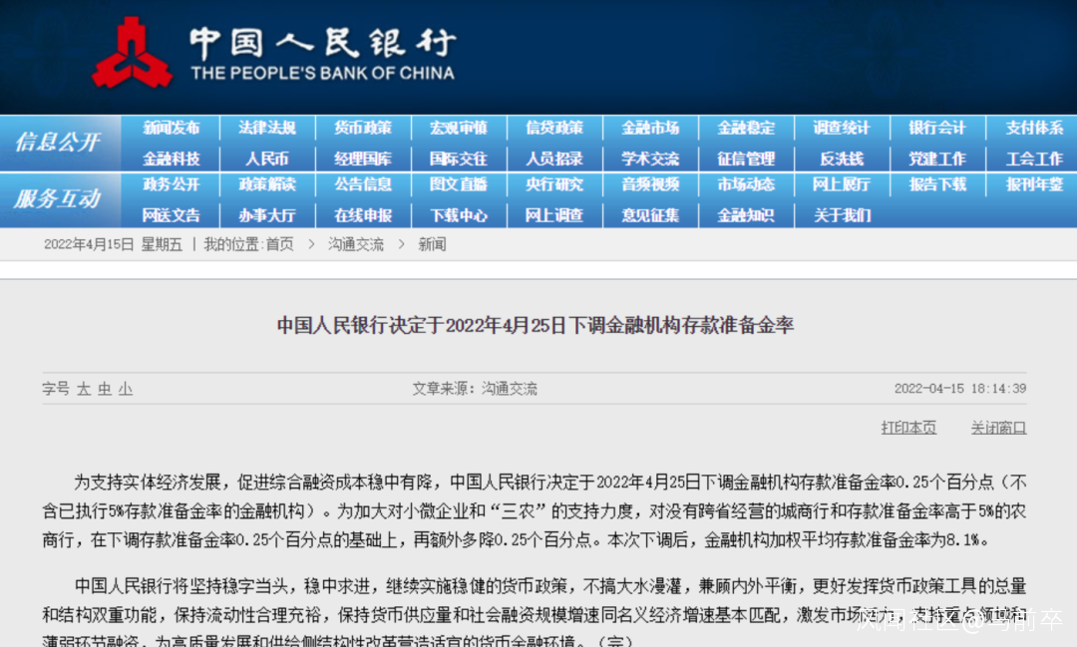Image resolution: width=1077 pixels, height=647 pixels.
Task: Select 信贷政策 in the navigation
Action: pos(554,128)
